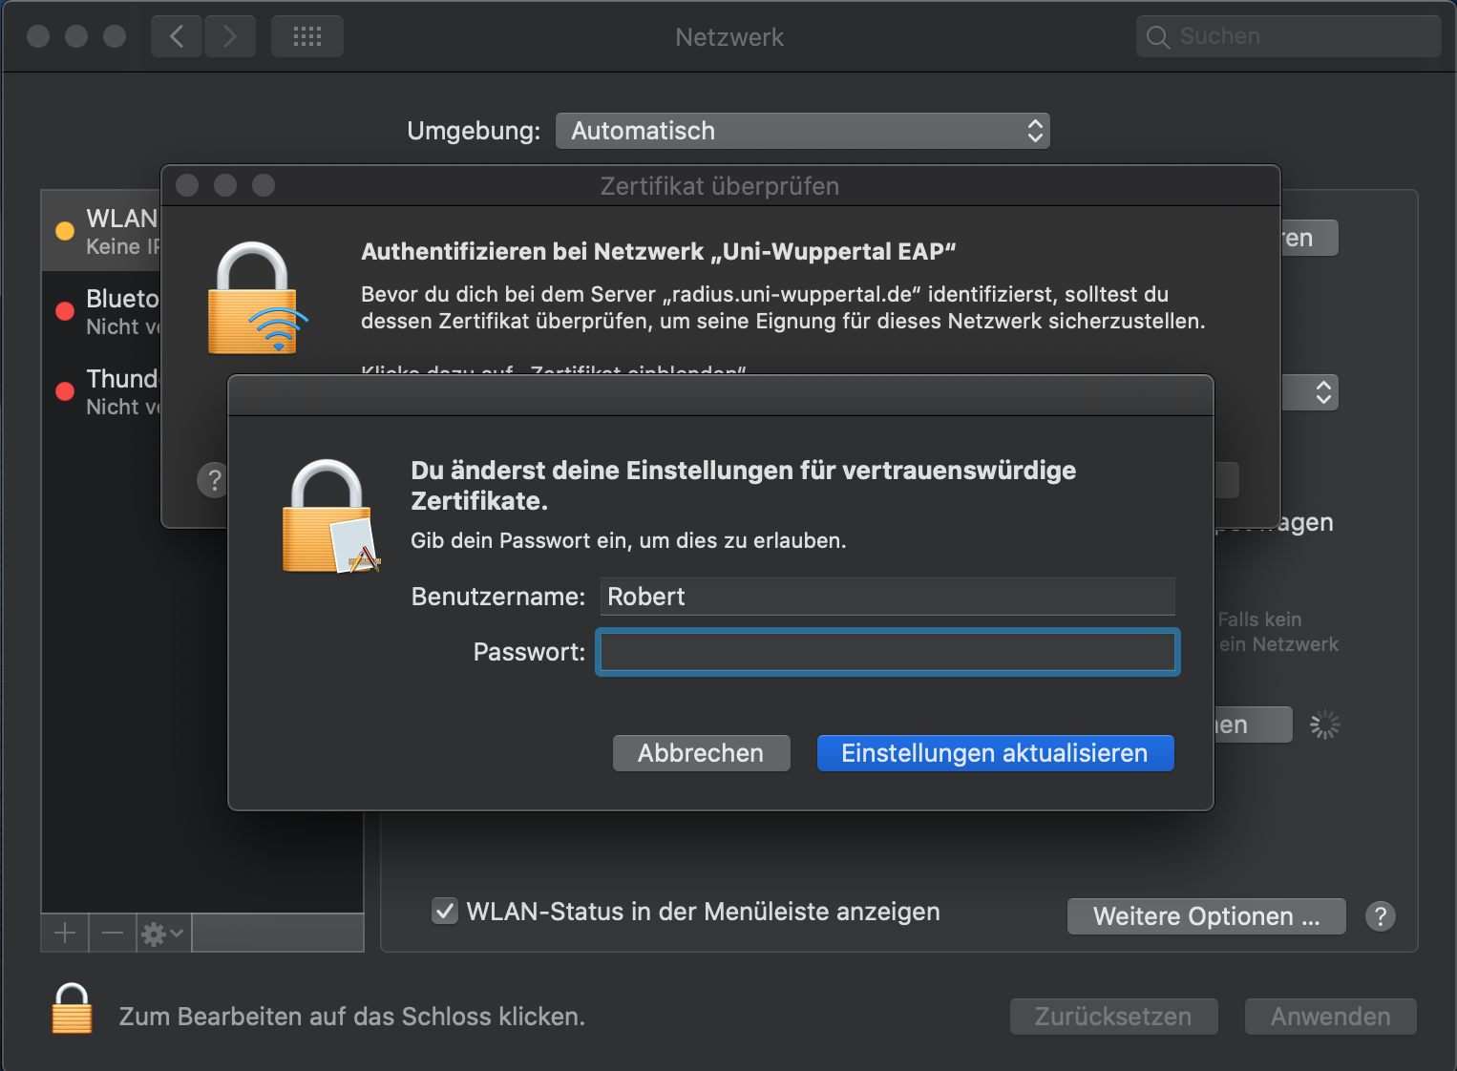
Task: Expand the network name popup stepper
Action: click(1322, 392)
